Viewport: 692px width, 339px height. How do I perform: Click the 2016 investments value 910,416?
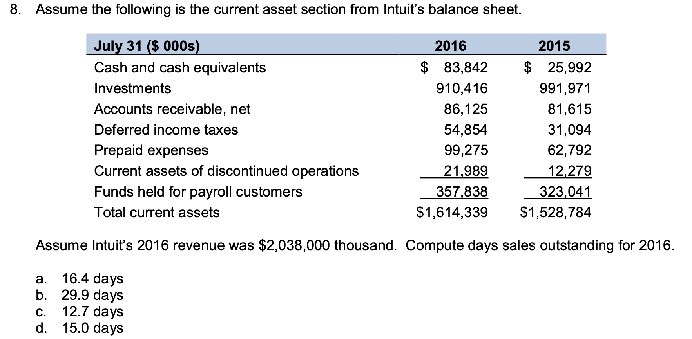[462, 88]
